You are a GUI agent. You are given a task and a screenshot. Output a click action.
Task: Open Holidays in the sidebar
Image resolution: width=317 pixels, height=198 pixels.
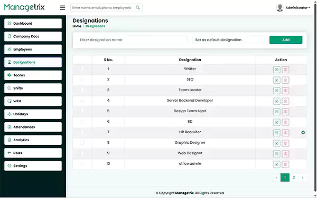[x=33, y=114]
